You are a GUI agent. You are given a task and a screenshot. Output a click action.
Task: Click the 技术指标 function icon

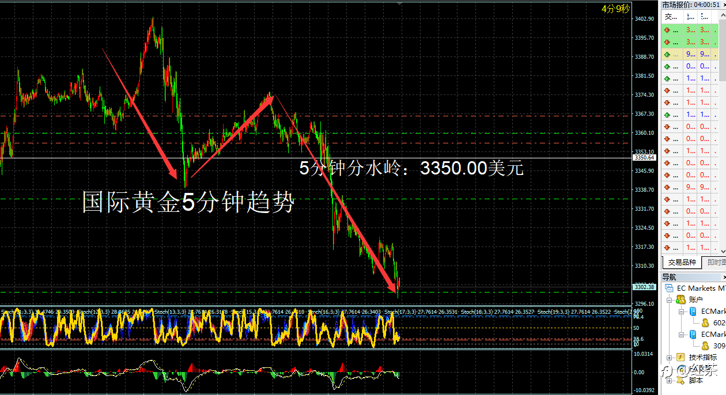tap(680, 357)
